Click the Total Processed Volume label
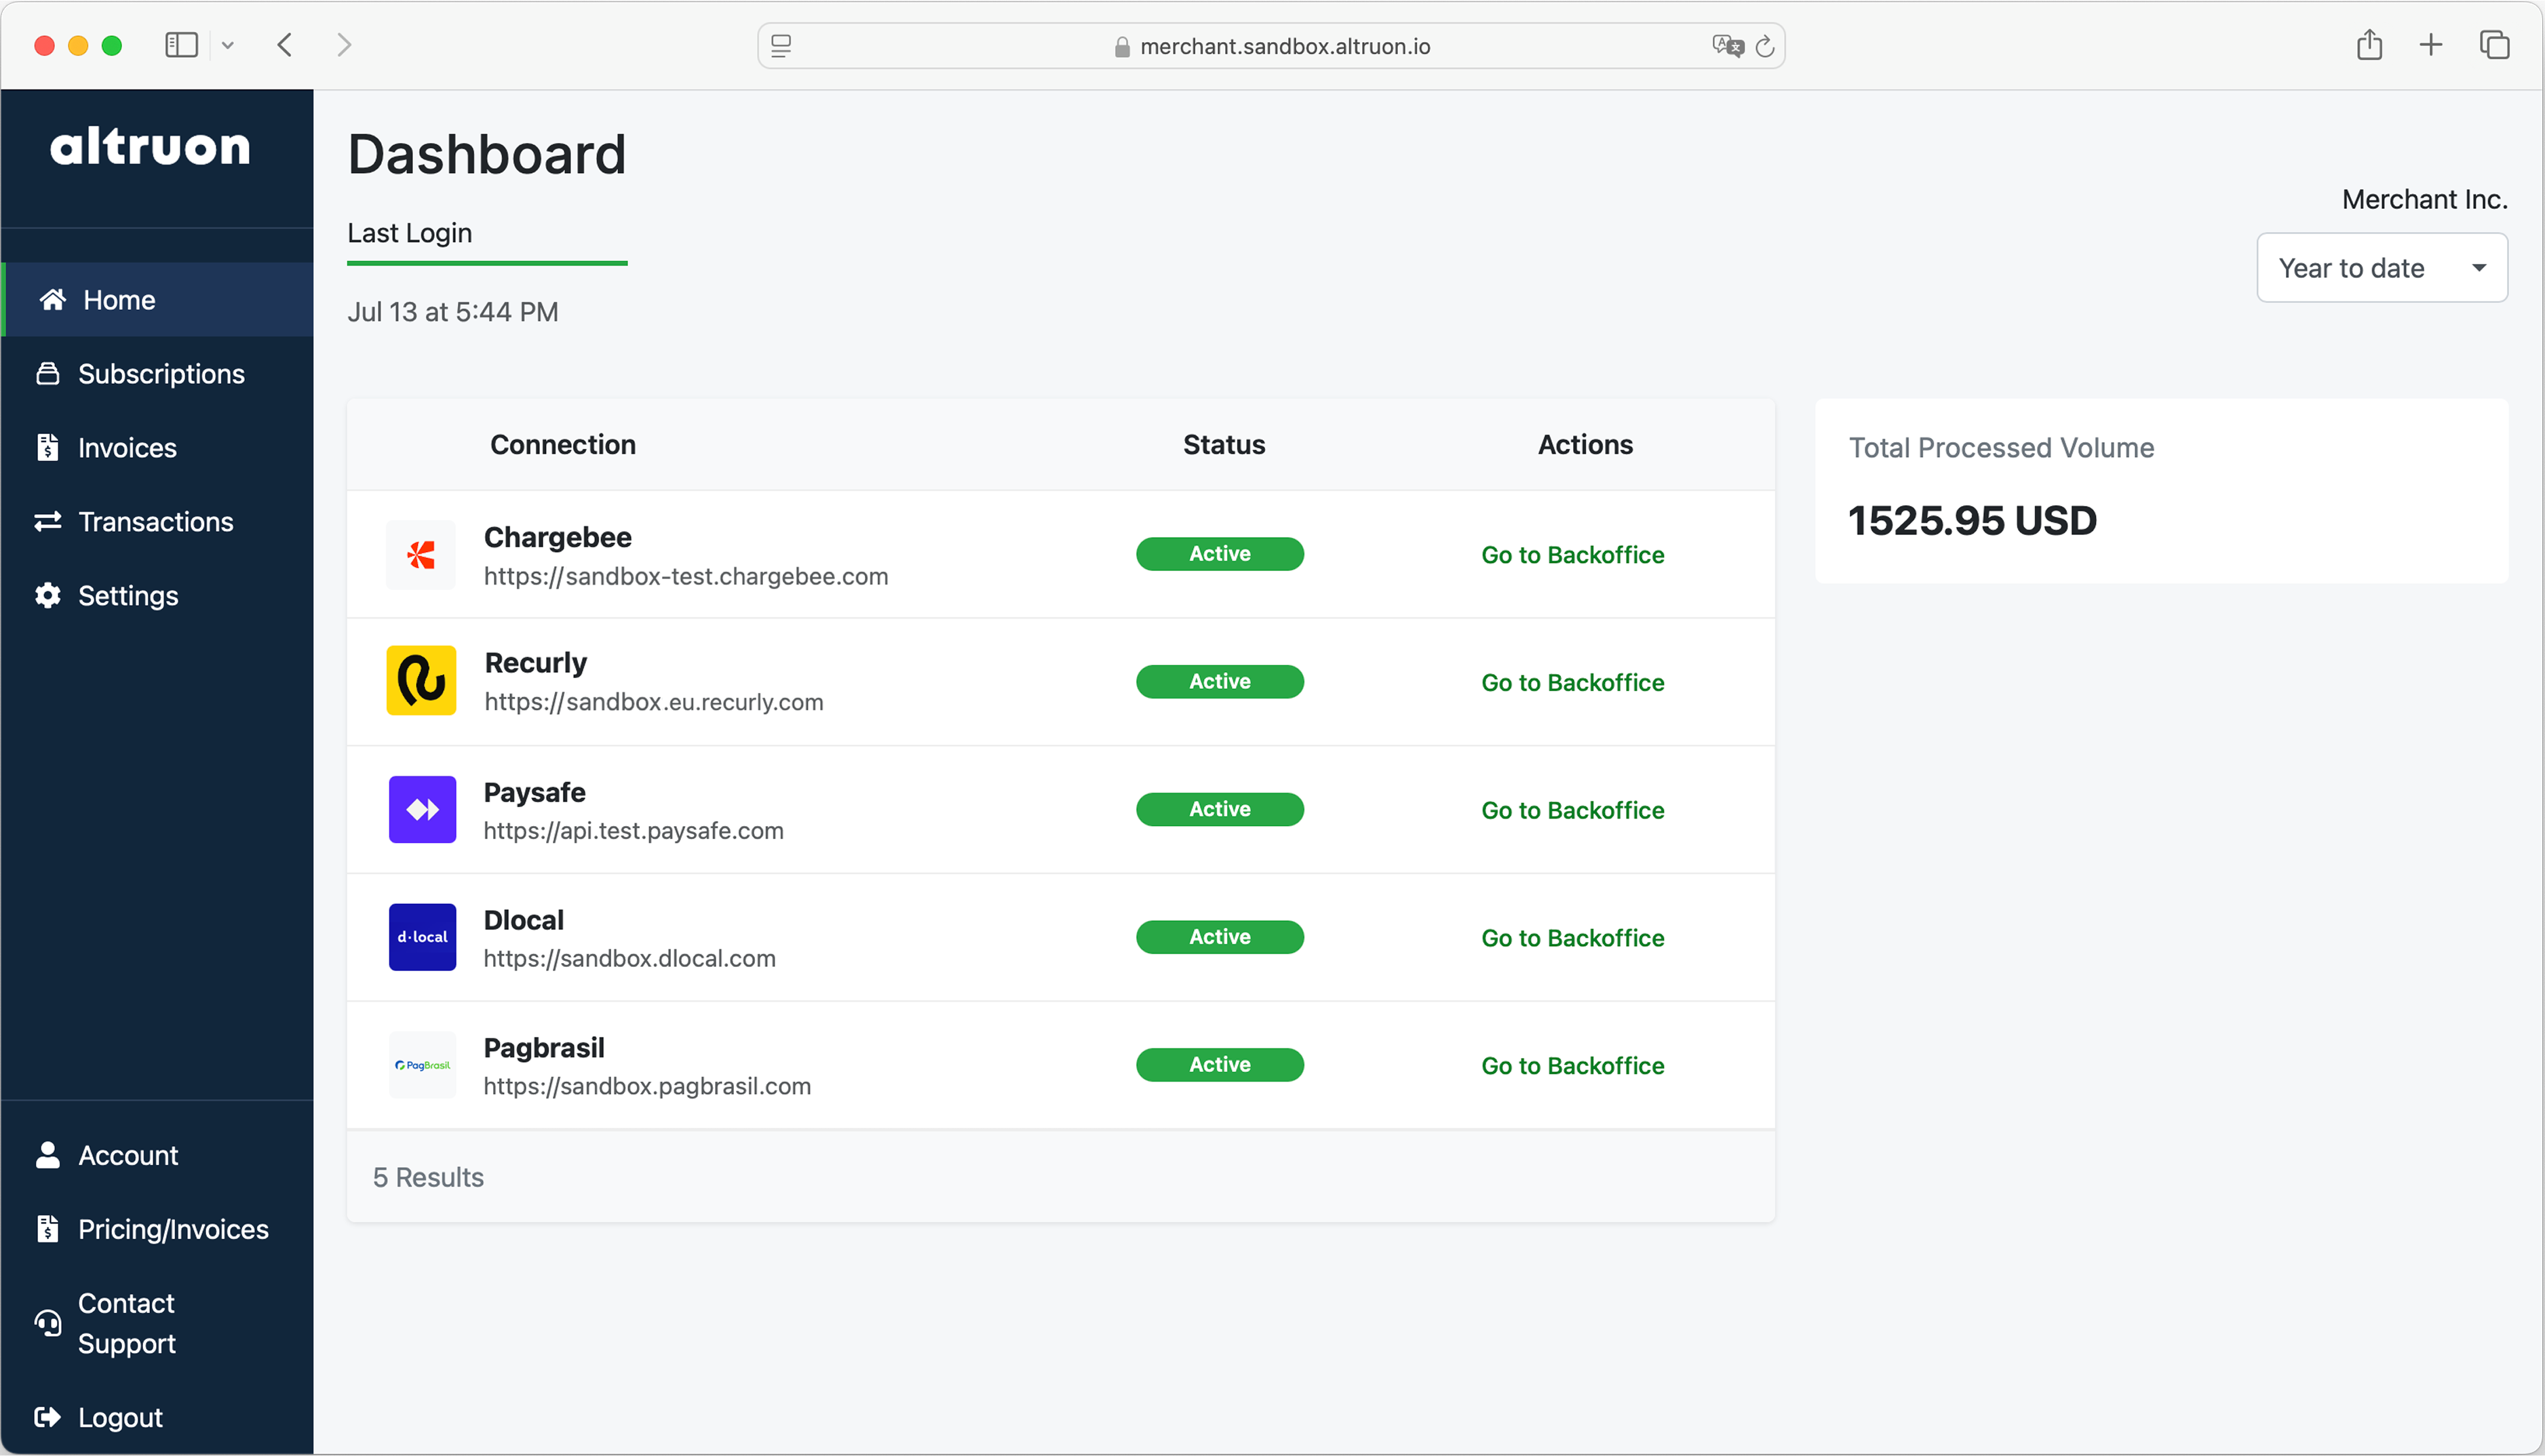Screen dimensions: 2545x1456 pyautogui.click(x=2001, y=448)
